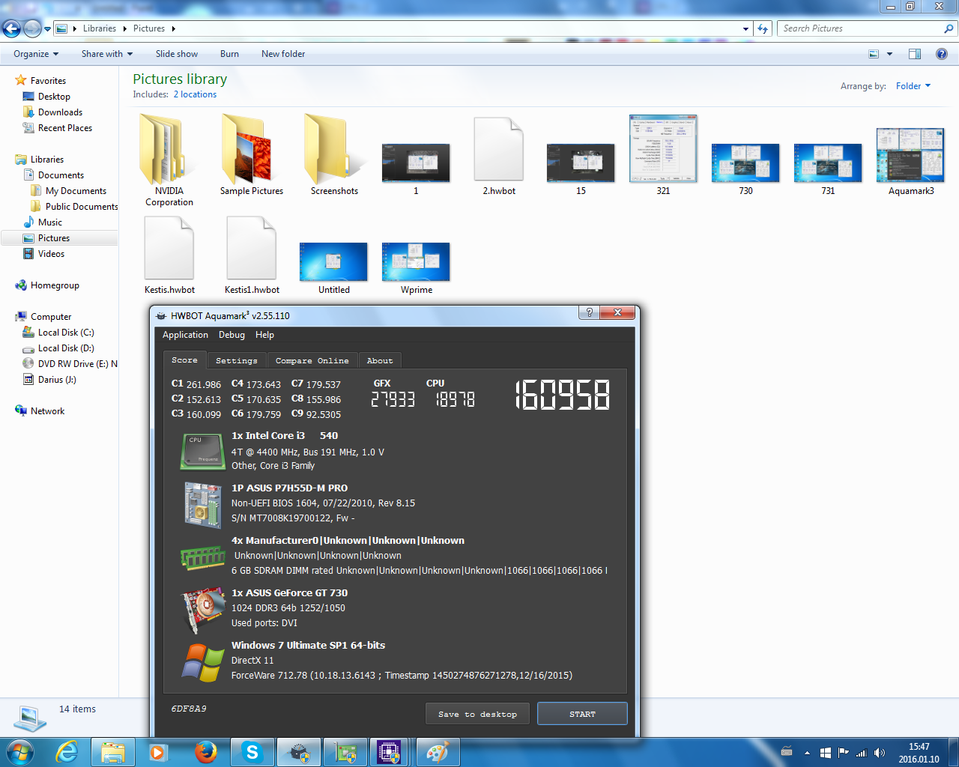Click the CPU chip icon in Aquamark

202,451
